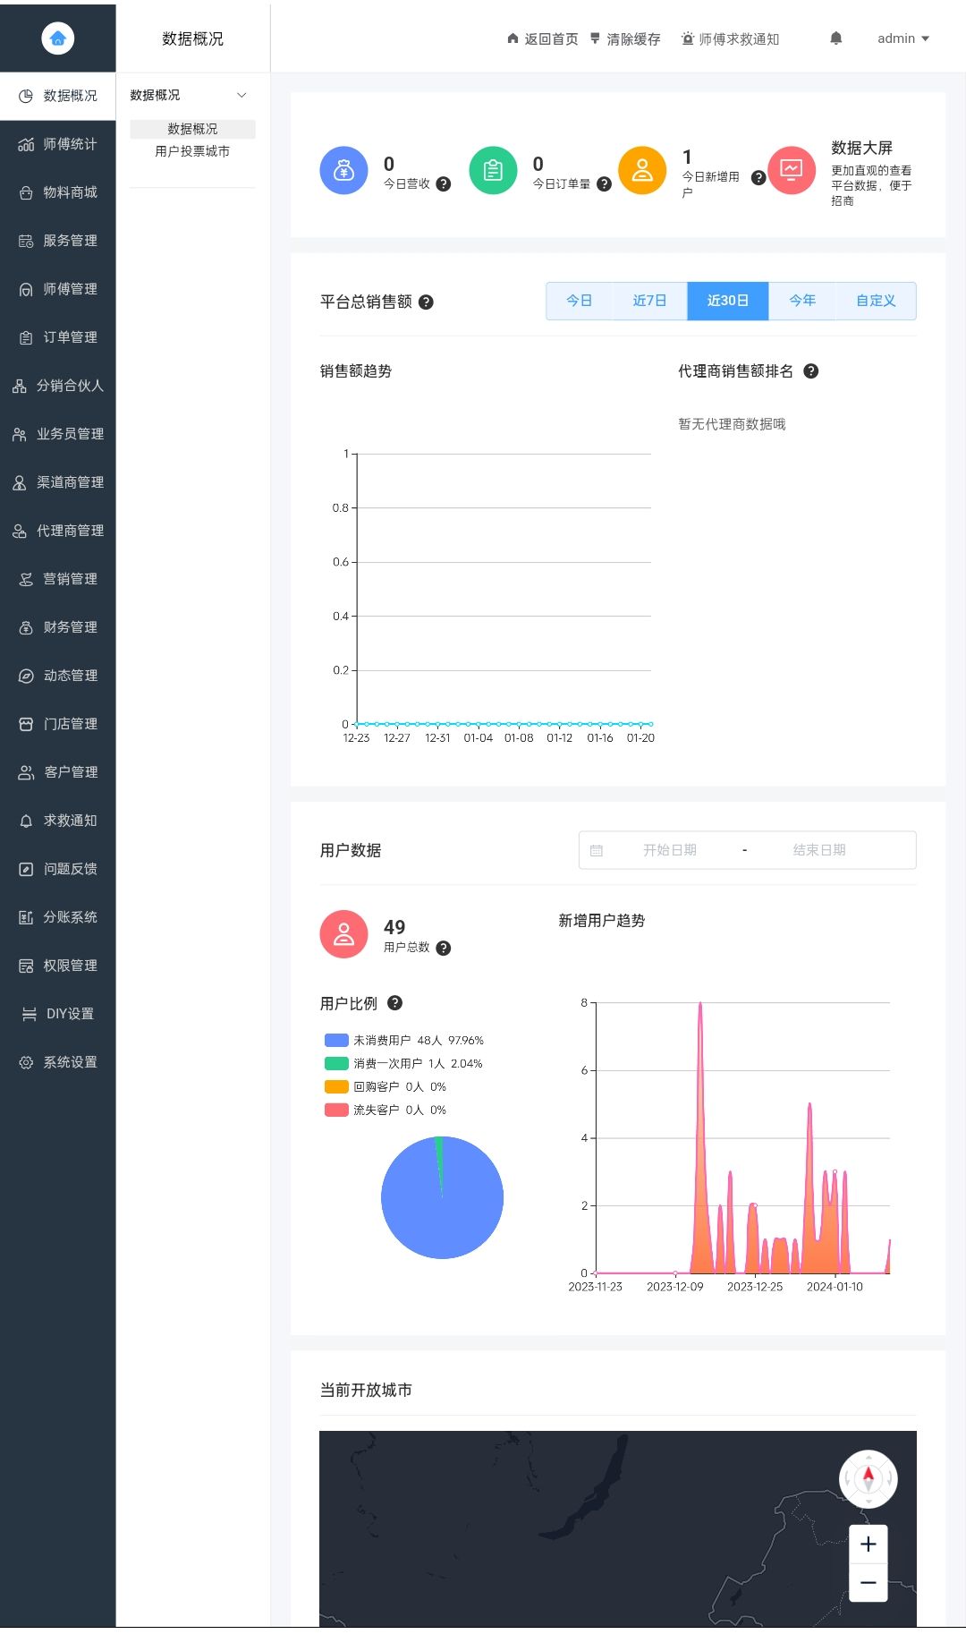Select 数据概况 in the dark sidebar

pyautogui.click(x=58, y=96)
